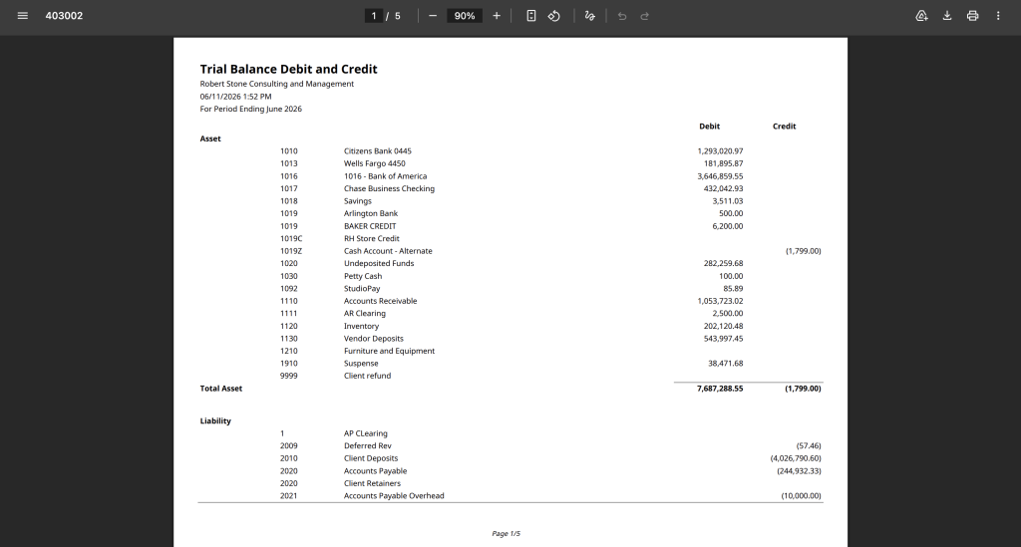This screenshot has width=1021, height=547.
Task: Click the Wells Fargo 4450 account name
Action: pyautogui.click(x=375, y=163)
